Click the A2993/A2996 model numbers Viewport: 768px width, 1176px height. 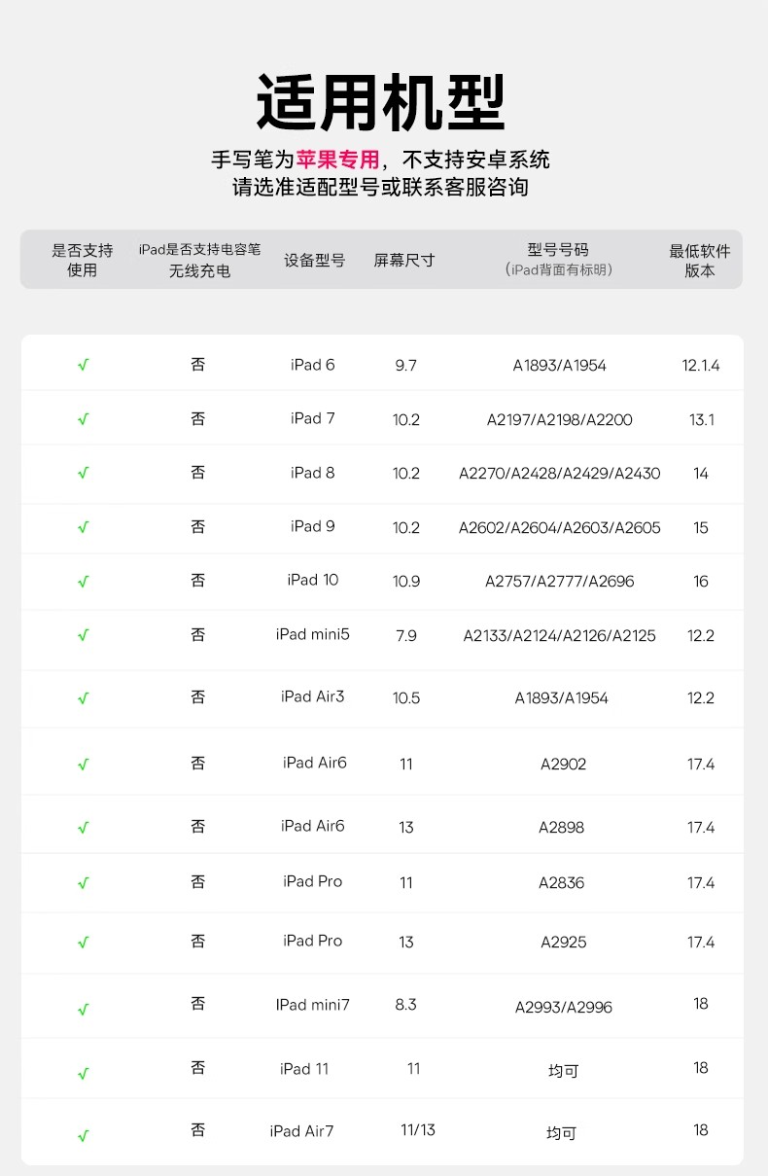[564, 1008]
